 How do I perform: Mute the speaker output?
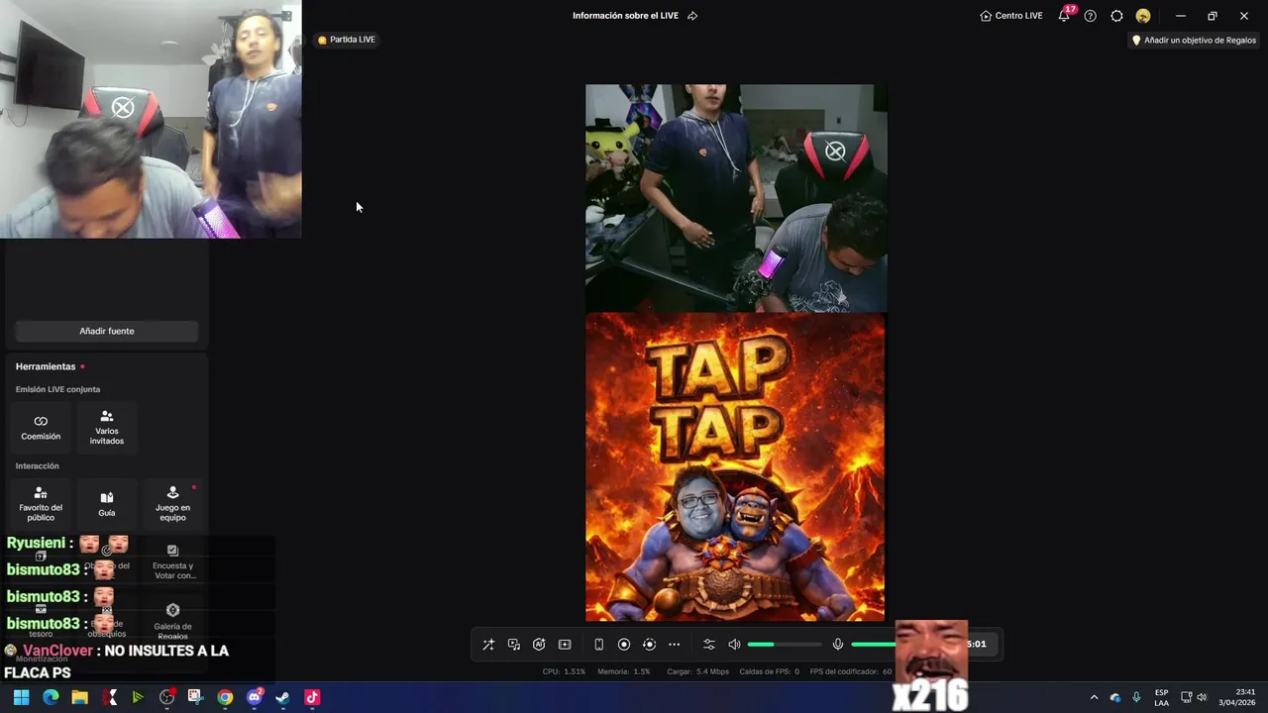coord(734,644)
